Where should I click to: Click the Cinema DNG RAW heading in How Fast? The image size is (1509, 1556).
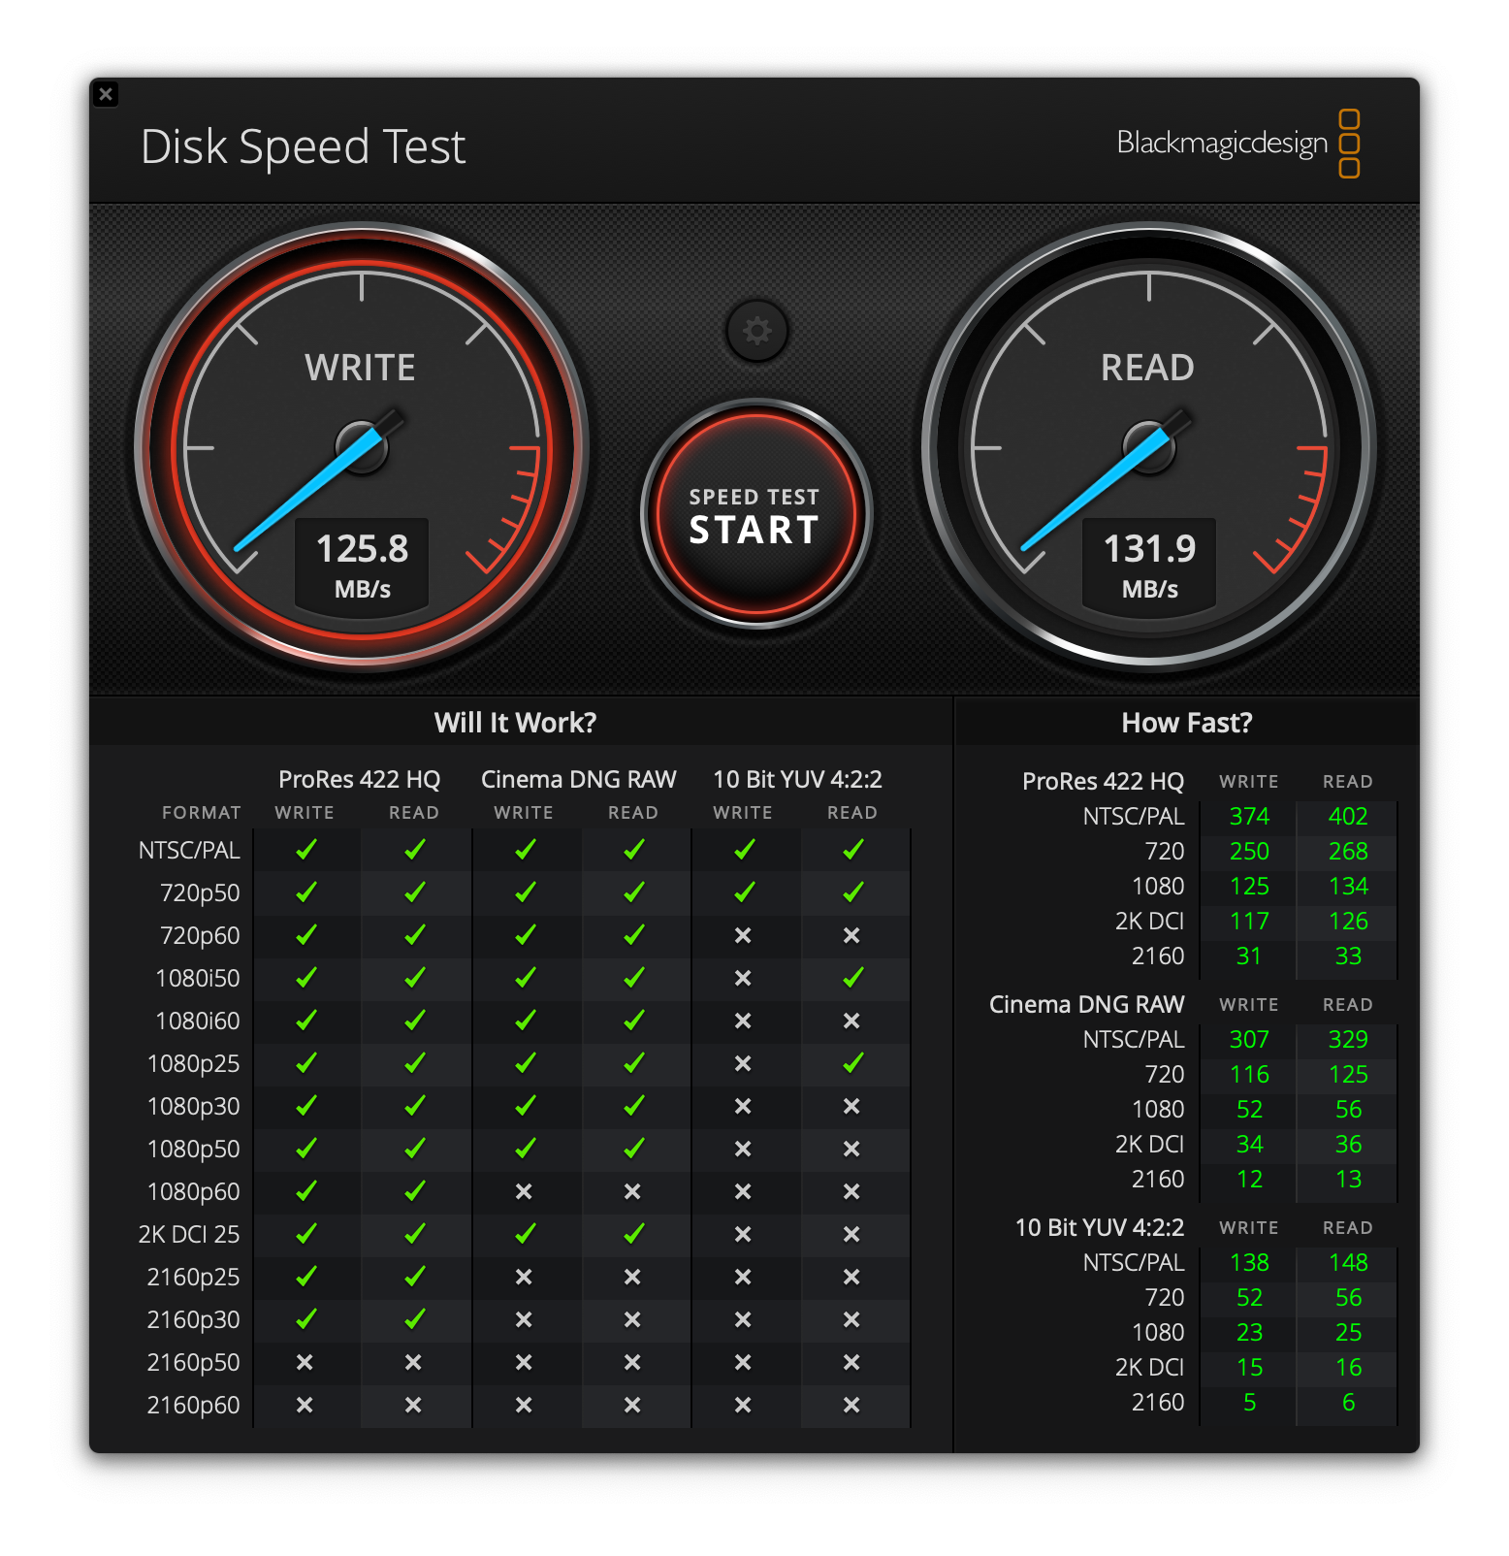click(1086, 1004)
